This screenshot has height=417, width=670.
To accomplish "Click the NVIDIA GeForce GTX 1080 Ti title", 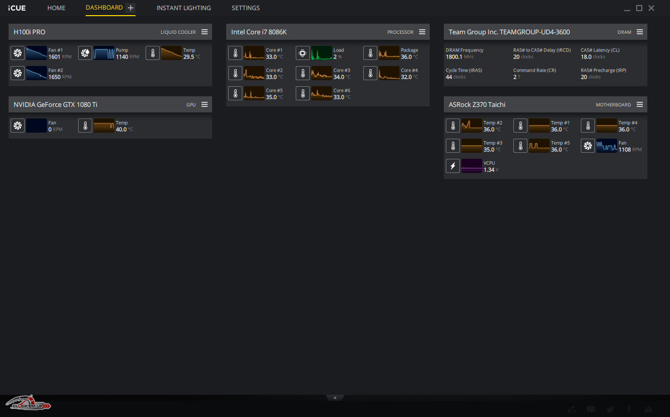I will (x=55, y=104).
